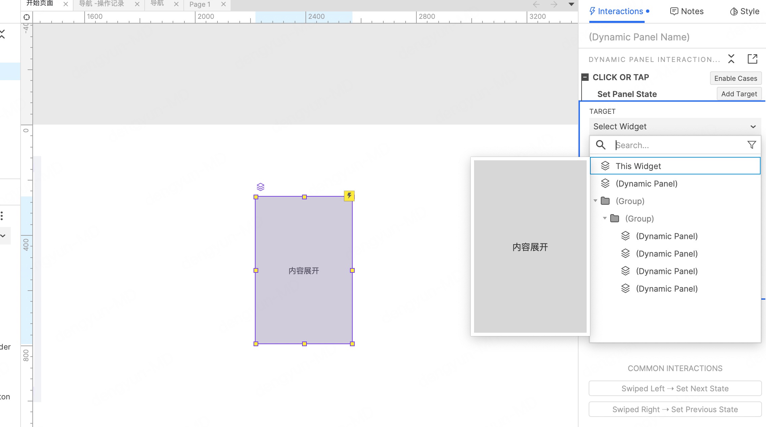Click the left pane collapse icon

coord(3,34)
